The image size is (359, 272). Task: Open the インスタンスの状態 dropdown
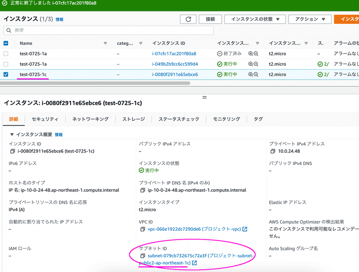pyautogui.click(x=255, y=19)
